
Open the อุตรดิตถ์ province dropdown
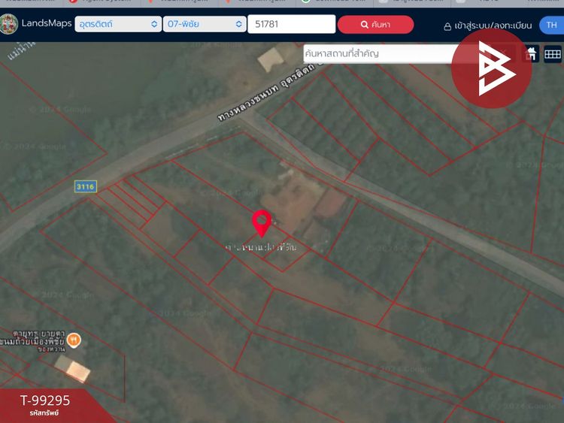(x=118, y=24)
